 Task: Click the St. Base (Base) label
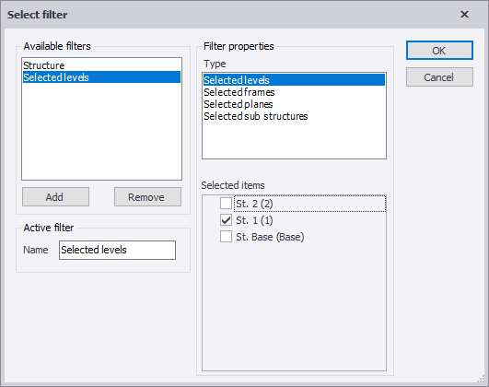pyautogui.click(x=270, y=237)
